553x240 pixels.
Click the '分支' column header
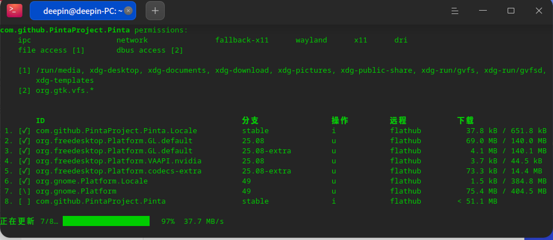pos(250,121)
